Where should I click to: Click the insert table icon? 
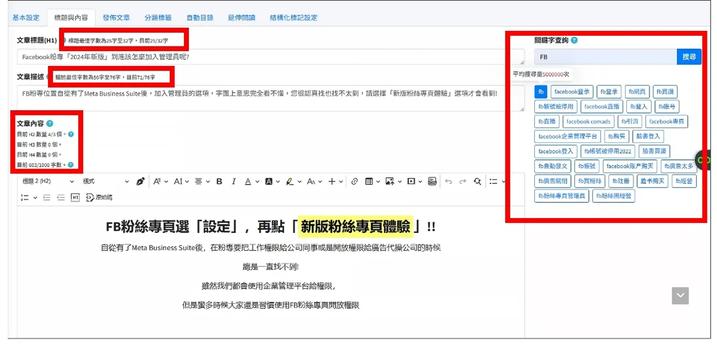pyautogui.click(x=370, y=182)
